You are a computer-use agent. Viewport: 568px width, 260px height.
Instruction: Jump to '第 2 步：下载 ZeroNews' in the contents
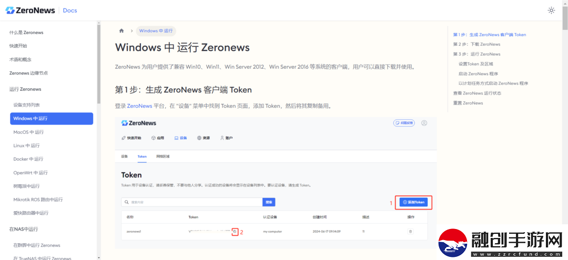(476, 44)
